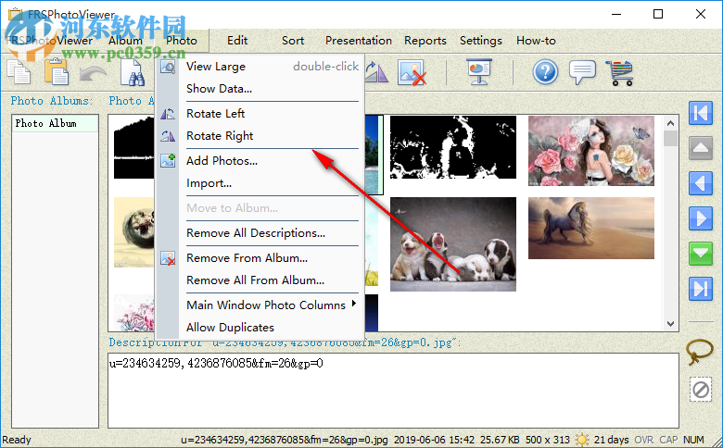Select the horse on beach thumbnail

coord(591,229)
